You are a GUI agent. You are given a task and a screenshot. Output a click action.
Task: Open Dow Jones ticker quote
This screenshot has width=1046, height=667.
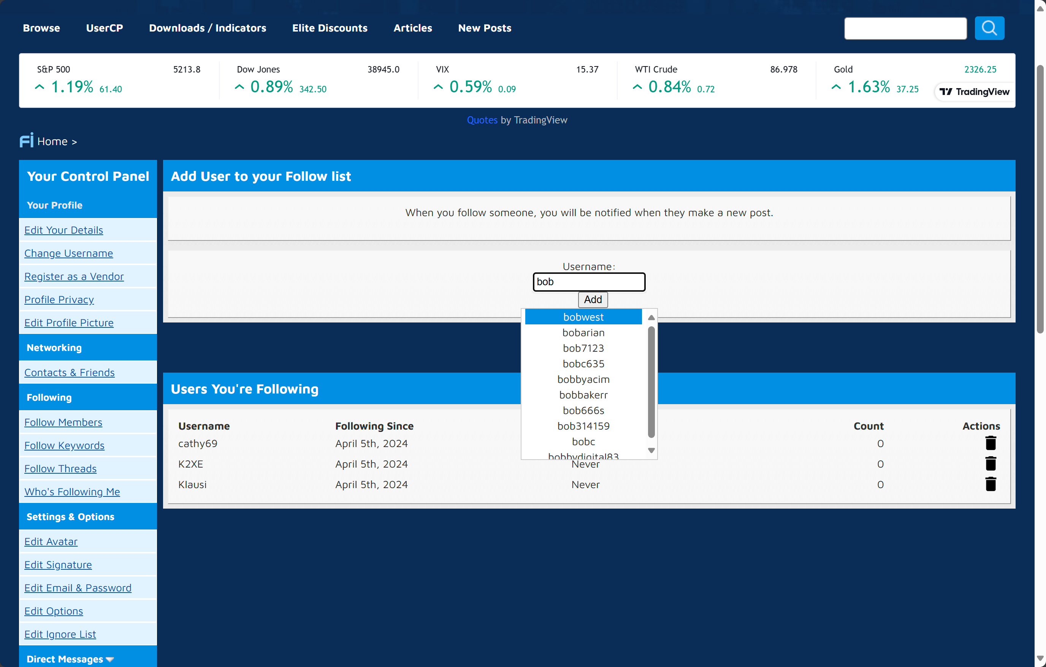point(318,80)
